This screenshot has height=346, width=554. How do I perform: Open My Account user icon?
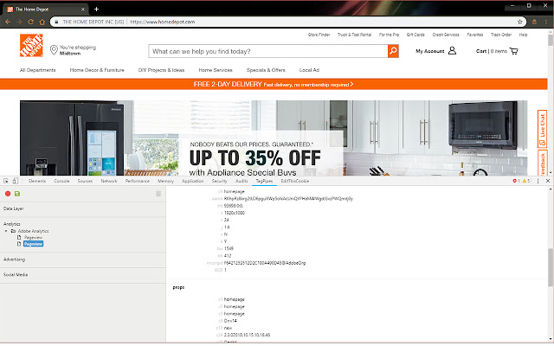pyautogui.click(x=452, y=51)
